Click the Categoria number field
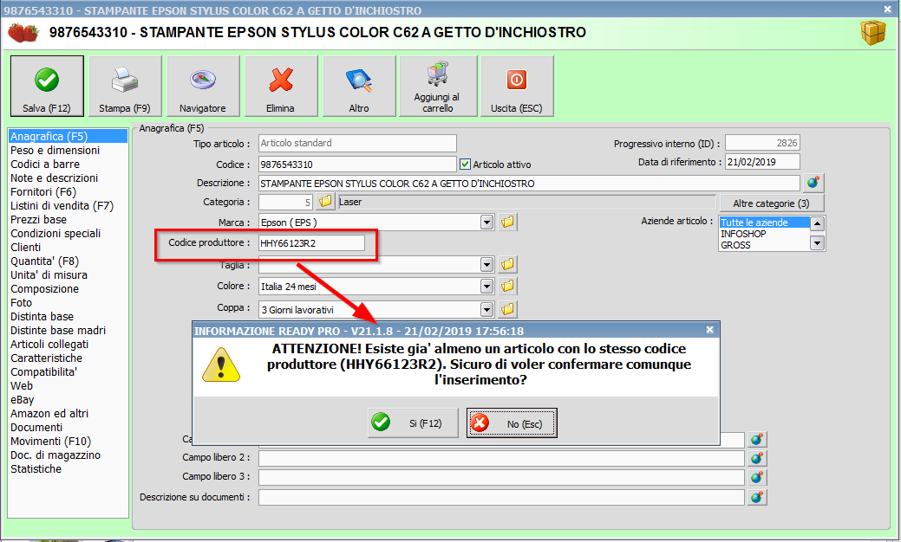This screenshot has width=901, height=542. click(285, 202)
